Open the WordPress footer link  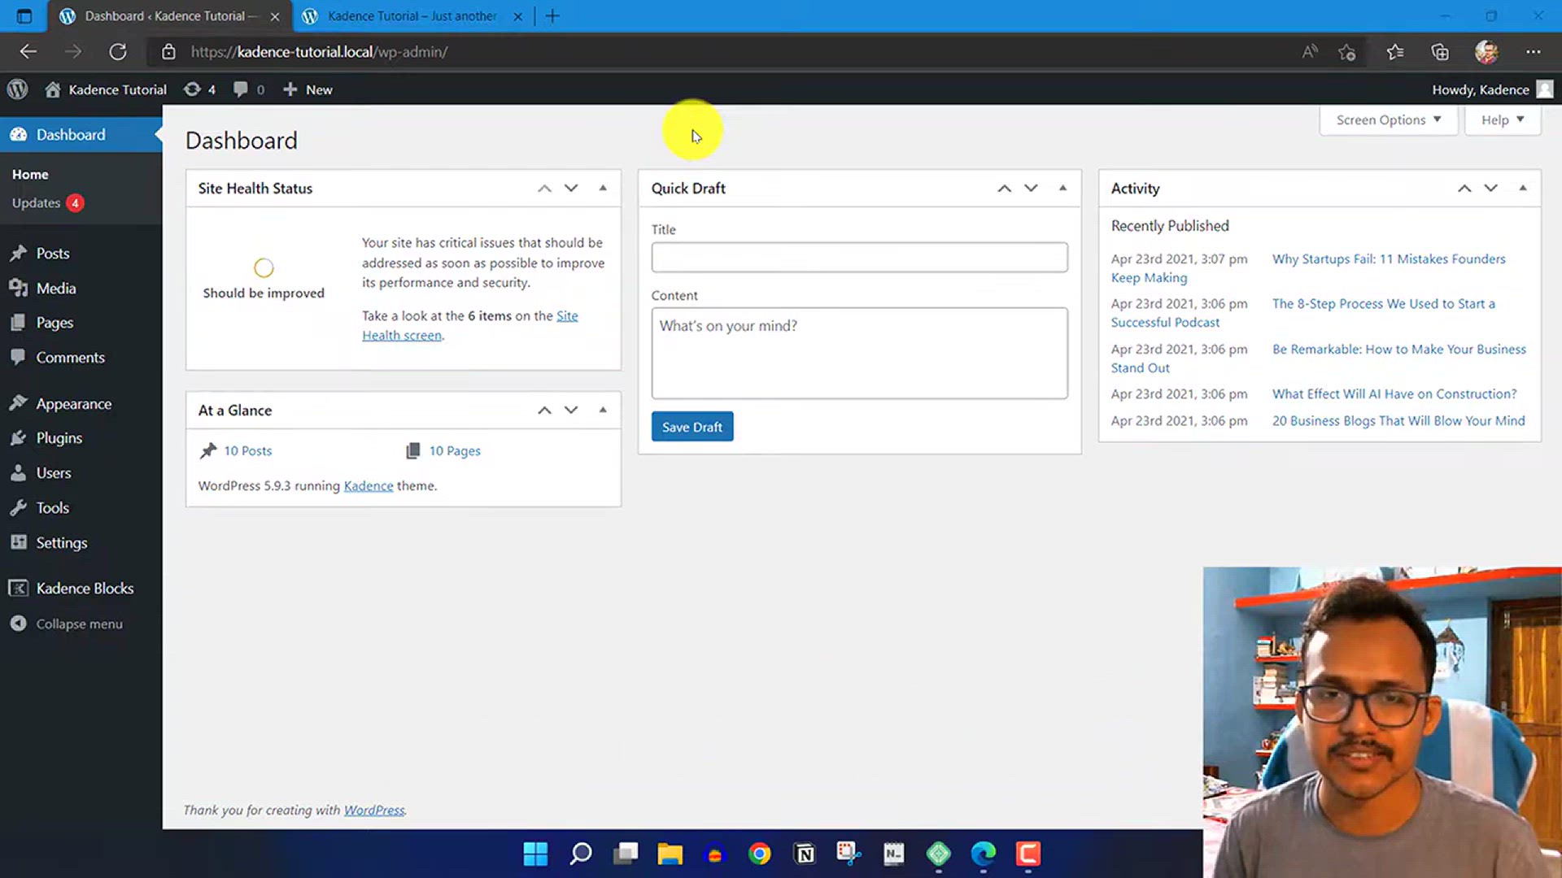coord(374,811)
